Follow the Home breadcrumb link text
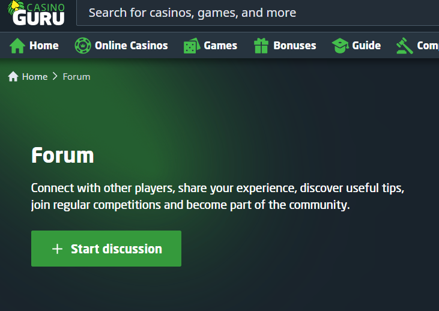 [35, 77]
